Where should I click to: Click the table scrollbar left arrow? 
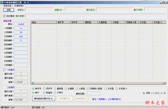32,83
